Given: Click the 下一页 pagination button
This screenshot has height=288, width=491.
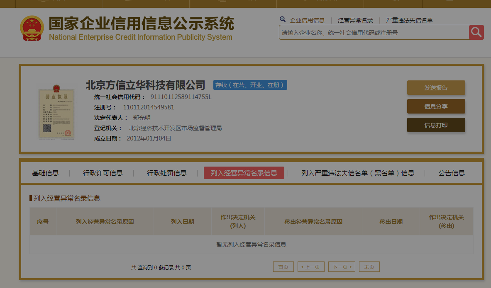Looking at the screenshot, I should coord(342,267).
